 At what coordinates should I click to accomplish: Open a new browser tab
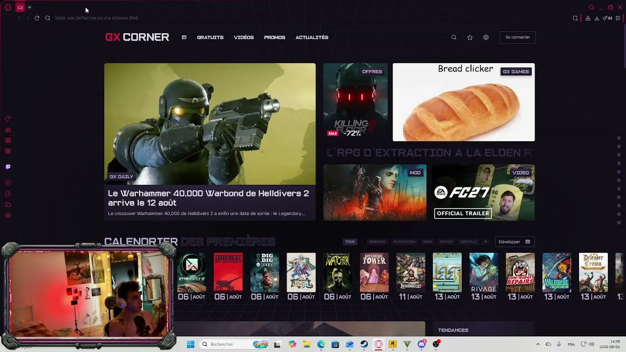pos(29,7)
